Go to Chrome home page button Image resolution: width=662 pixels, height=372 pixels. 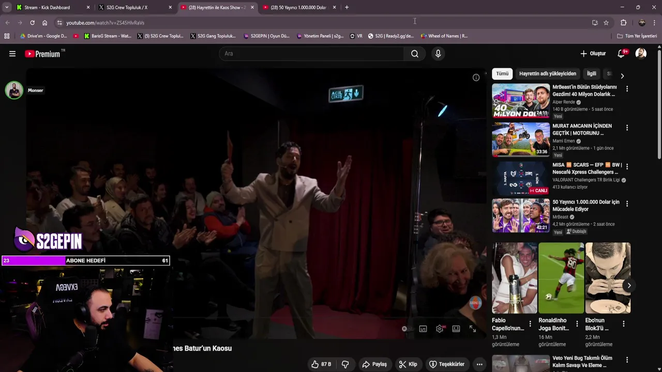pos(44,23)
